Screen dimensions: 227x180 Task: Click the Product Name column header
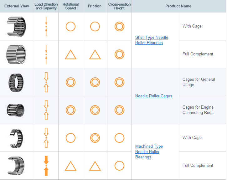click(178, 6)
